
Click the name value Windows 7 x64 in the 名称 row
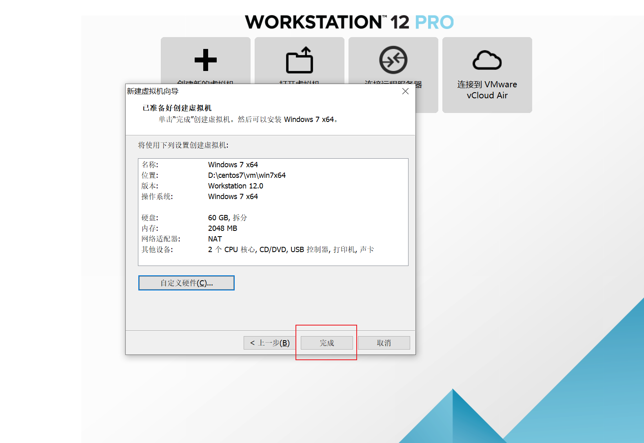click(233, 165)
